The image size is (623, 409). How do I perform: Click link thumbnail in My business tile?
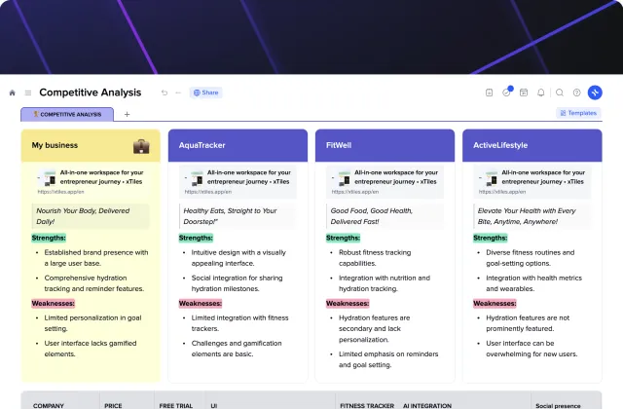tap(49, 177)
